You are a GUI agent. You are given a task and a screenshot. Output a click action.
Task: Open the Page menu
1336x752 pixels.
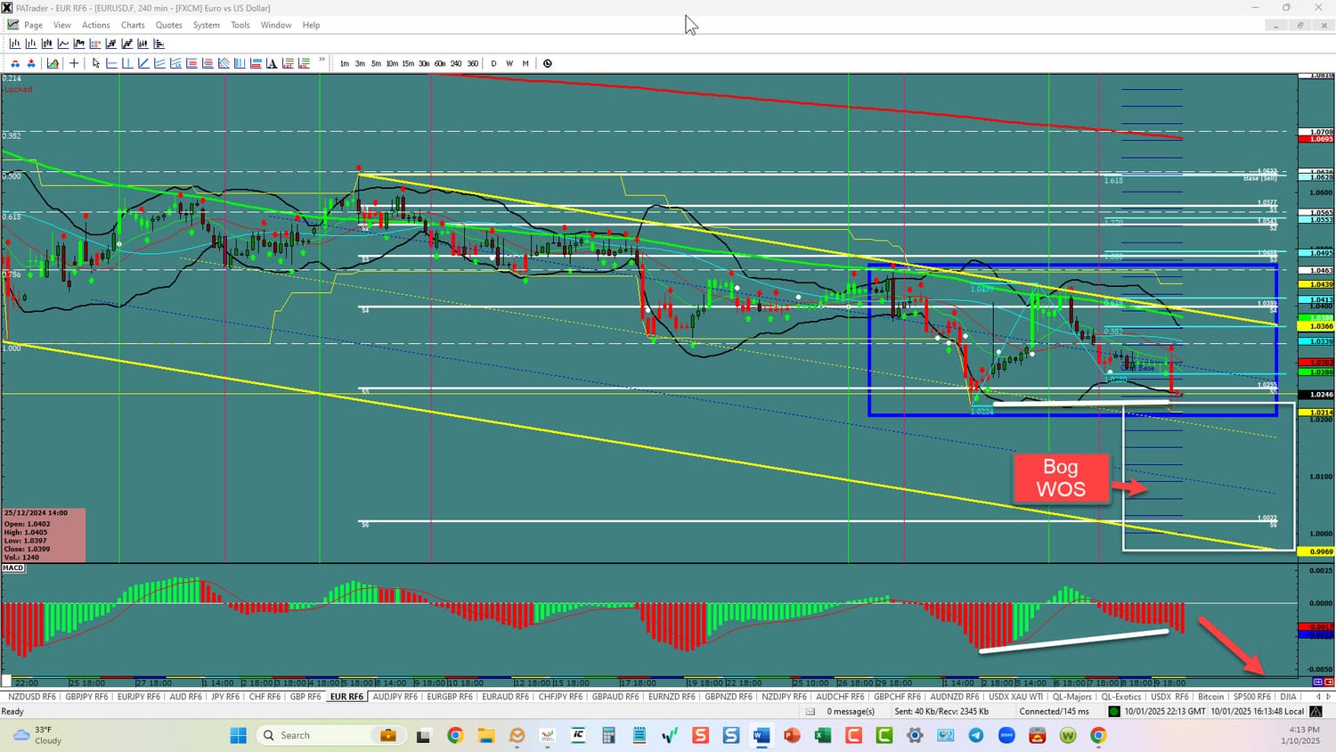click(x=33, y=25)
